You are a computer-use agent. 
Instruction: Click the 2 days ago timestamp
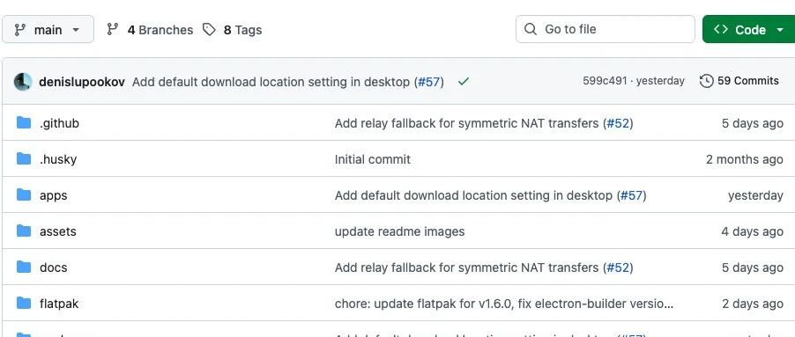point(753,304)
